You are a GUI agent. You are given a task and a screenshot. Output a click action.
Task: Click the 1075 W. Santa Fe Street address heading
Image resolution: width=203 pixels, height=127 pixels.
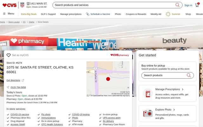[40, 70]
